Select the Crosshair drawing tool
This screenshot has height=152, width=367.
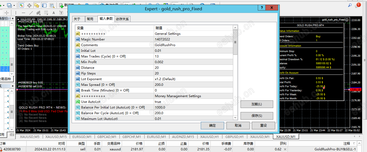6,13
